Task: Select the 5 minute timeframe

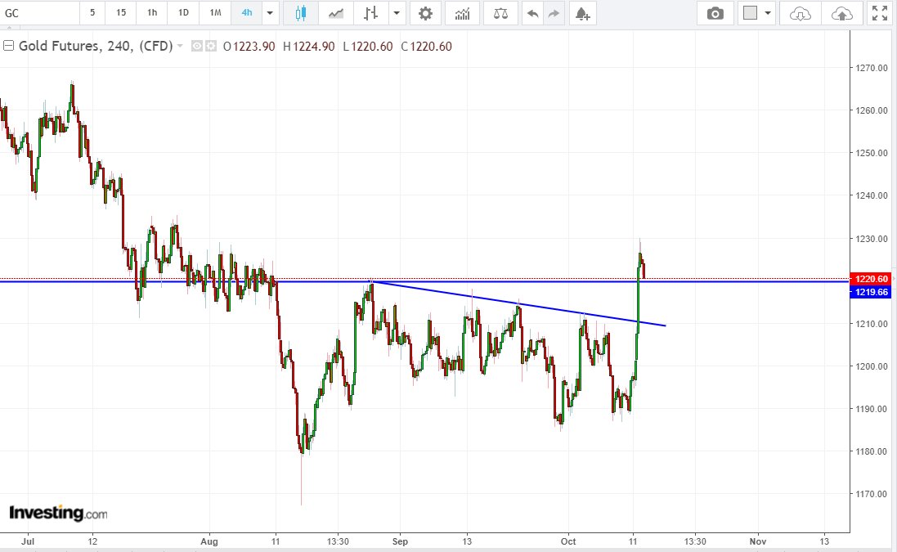Action: [92, 12]
